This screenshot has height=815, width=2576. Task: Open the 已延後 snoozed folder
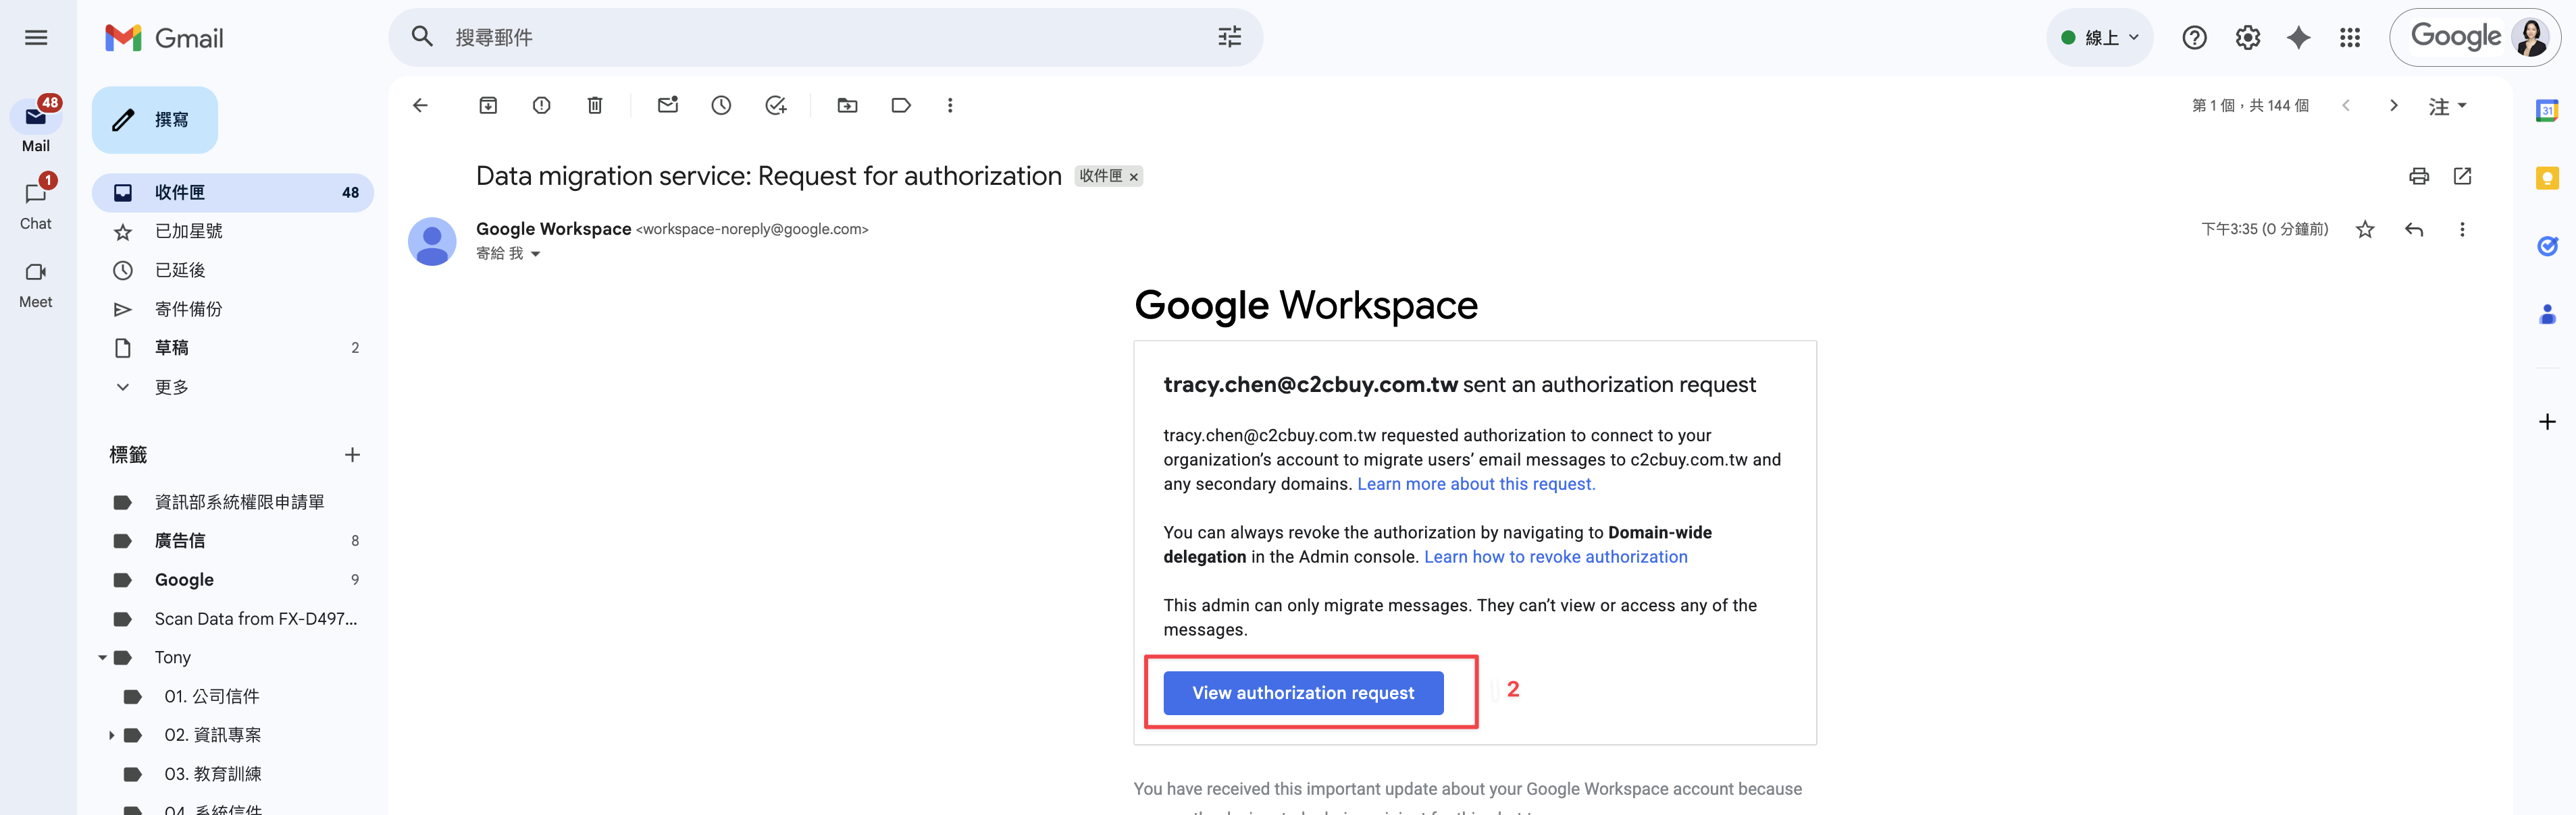[233, 271]
